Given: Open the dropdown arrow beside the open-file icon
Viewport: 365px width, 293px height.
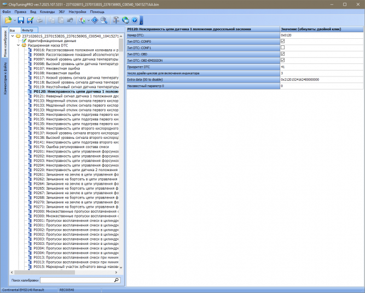Looking at the screenshot, I should [15, 20].
